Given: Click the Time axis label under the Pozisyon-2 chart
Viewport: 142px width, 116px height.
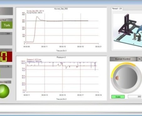Looking at the screenshot, I should tap(61, 99).
